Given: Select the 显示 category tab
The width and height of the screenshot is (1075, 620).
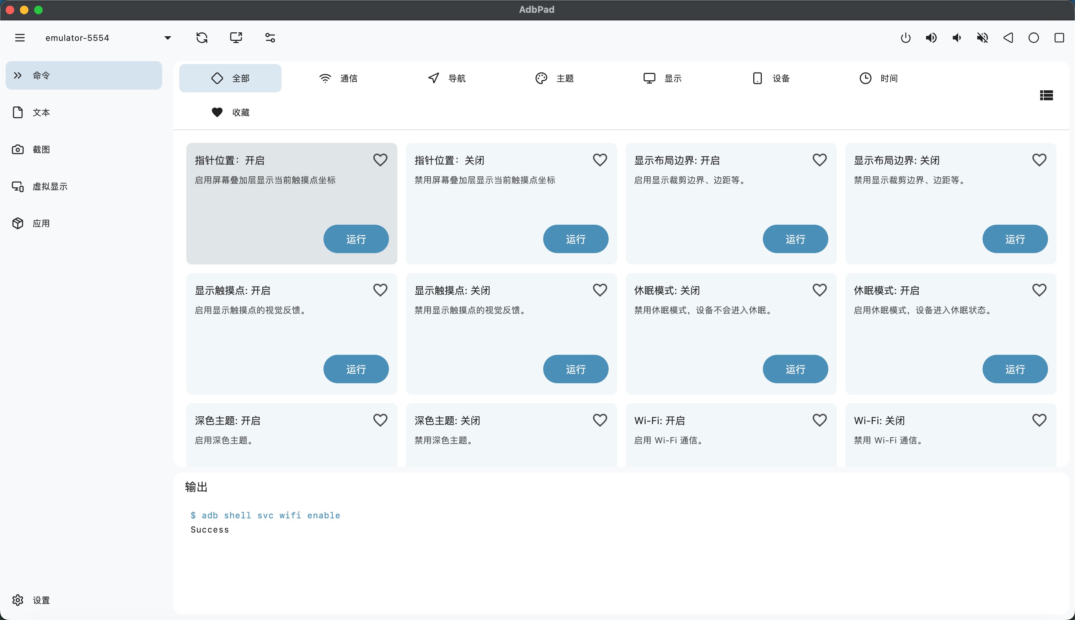Looking at the screenshot, I should click(x=663, y=78).
